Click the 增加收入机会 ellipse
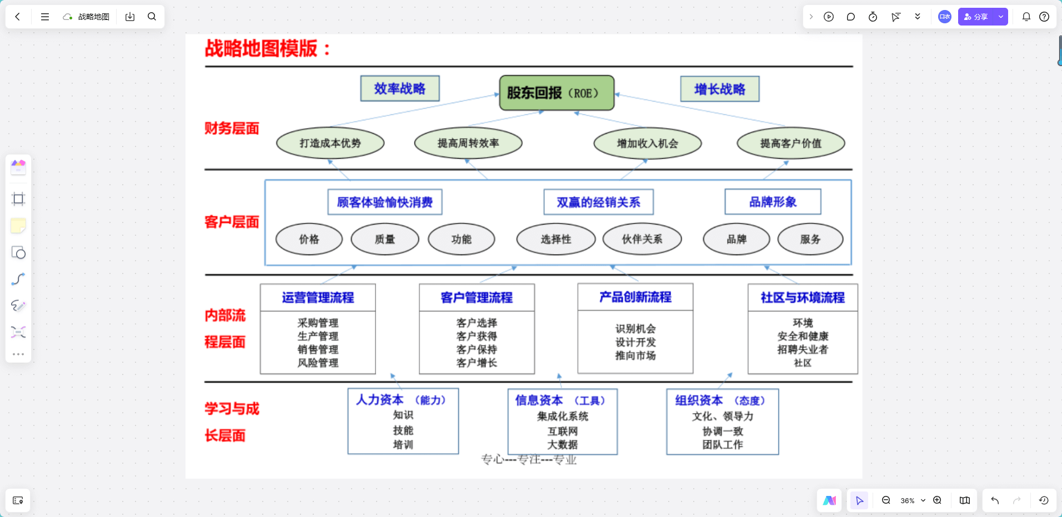The width and height of the screenshot is (1062, 517). [648, 144]
